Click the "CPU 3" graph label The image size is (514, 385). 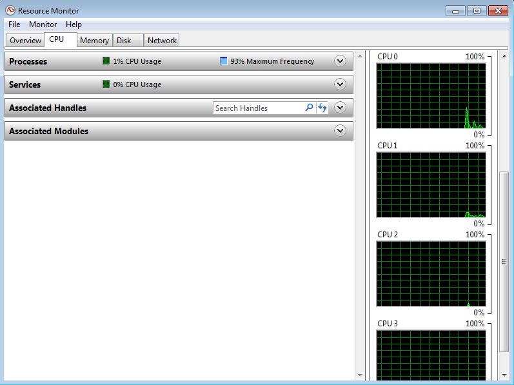tap(388, 323)
